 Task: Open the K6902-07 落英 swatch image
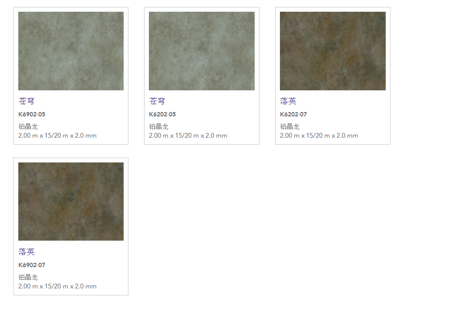pyautogui.click(x=71, y=202)
